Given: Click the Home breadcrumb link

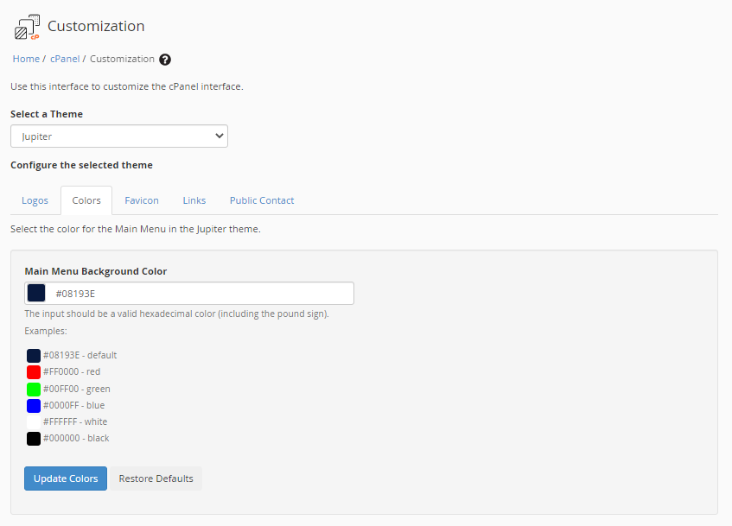Looking at the screenshot, I should 26,59.
